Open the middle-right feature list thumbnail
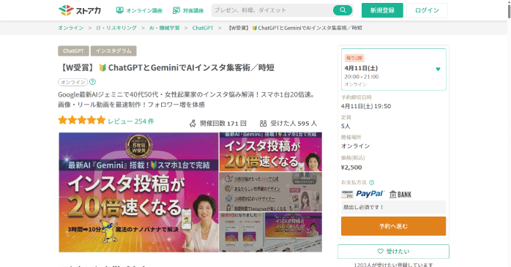 pyautogui.click(x=270, y=192)
